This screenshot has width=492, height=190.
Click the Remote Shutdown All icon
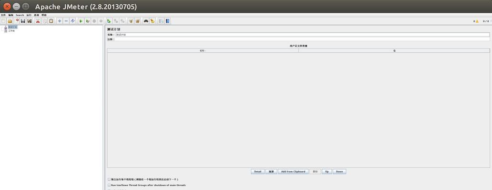coord(123,21)
